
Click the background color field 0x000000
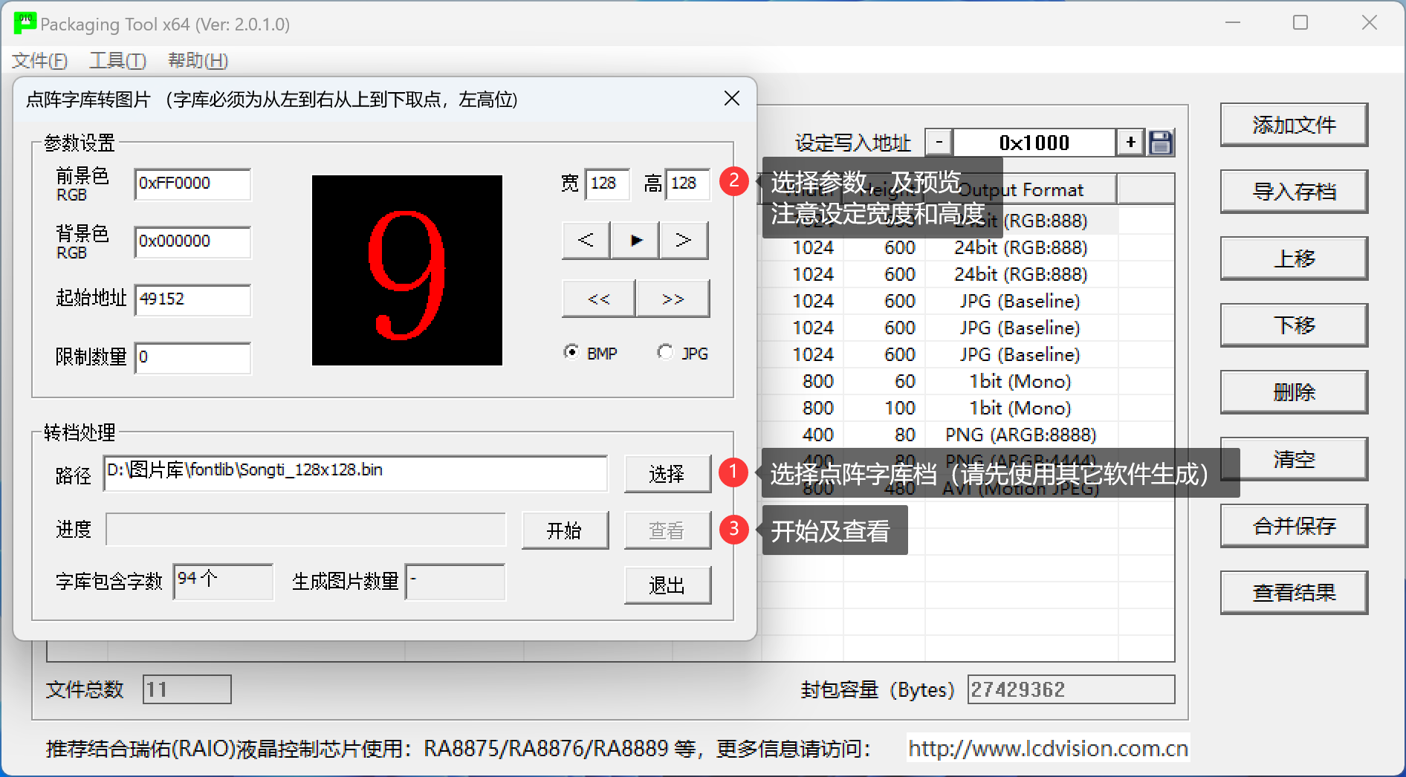(192, 242)
